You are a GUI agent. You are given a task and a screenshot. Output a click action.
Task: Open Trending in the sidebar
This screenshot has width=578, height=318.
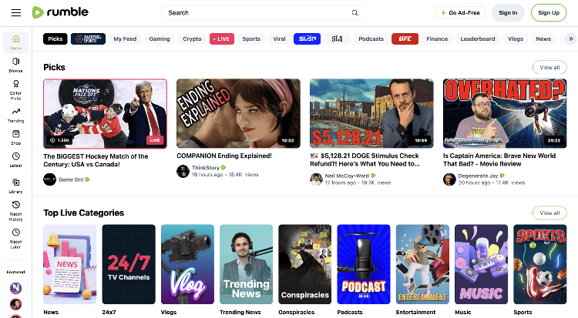pos(16,115)
